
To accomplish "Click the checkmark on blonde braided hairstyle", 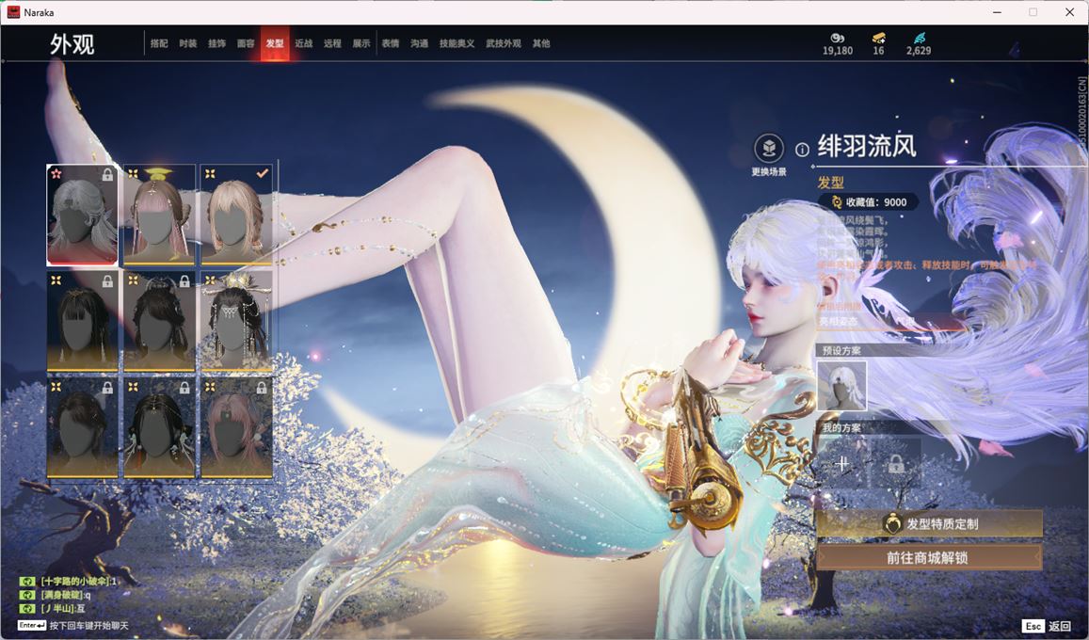I will pos(262,173).
